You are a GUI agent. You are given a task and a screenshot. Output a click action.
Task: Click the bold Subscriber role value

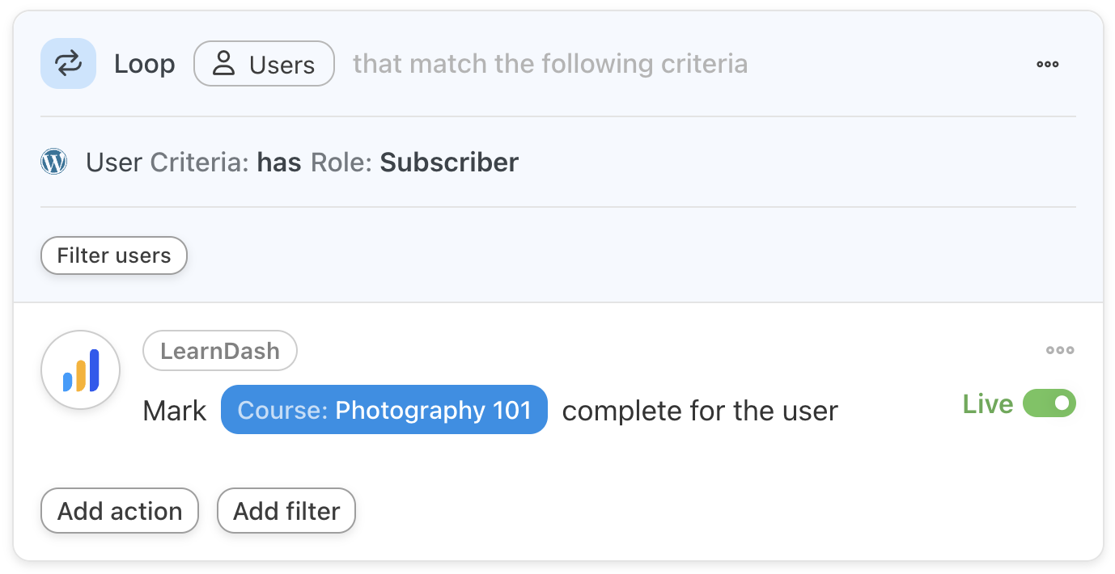point(449,162)
